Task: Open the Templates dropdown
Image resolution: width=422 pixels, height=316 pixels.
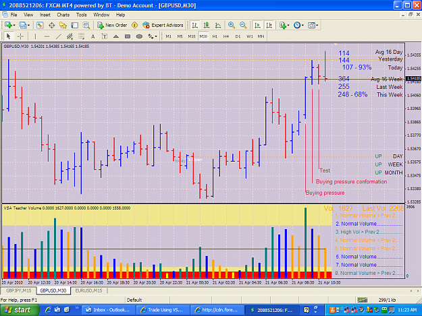Action: pyautogui.click(x=313, y=25)
